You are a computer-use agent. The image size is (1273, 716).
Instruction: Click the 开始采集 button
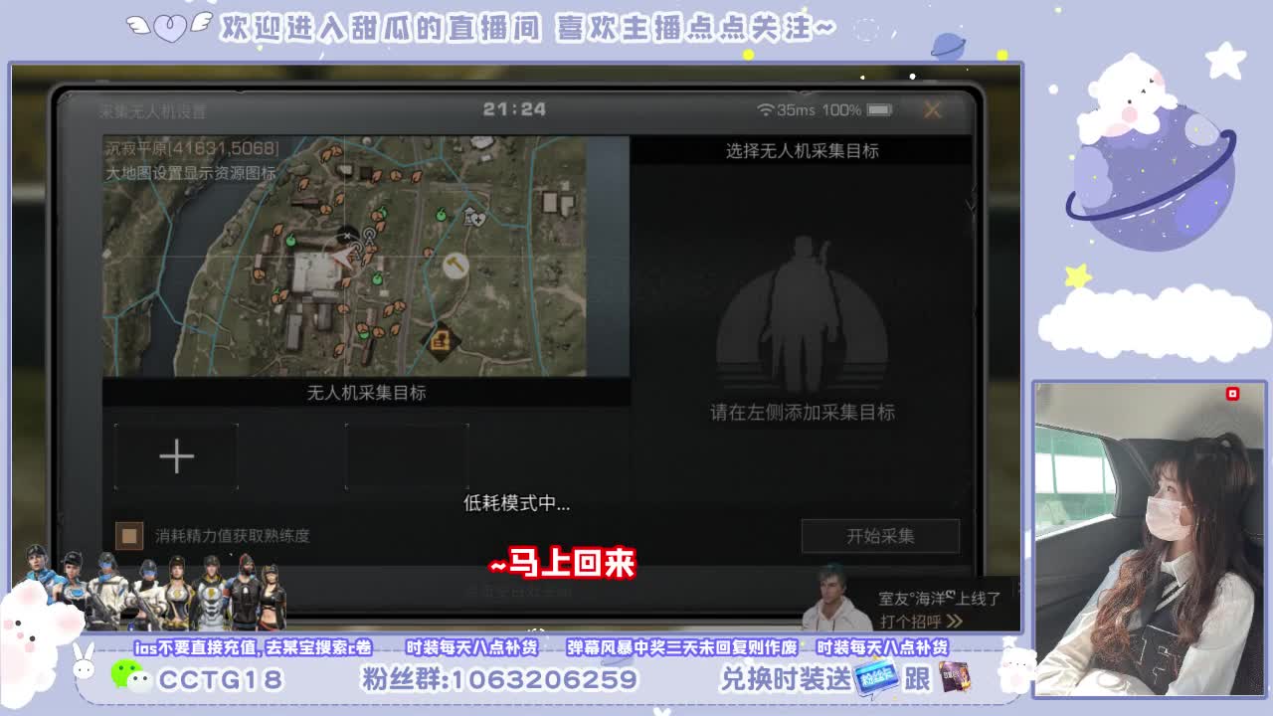click(x=880, y=536)
